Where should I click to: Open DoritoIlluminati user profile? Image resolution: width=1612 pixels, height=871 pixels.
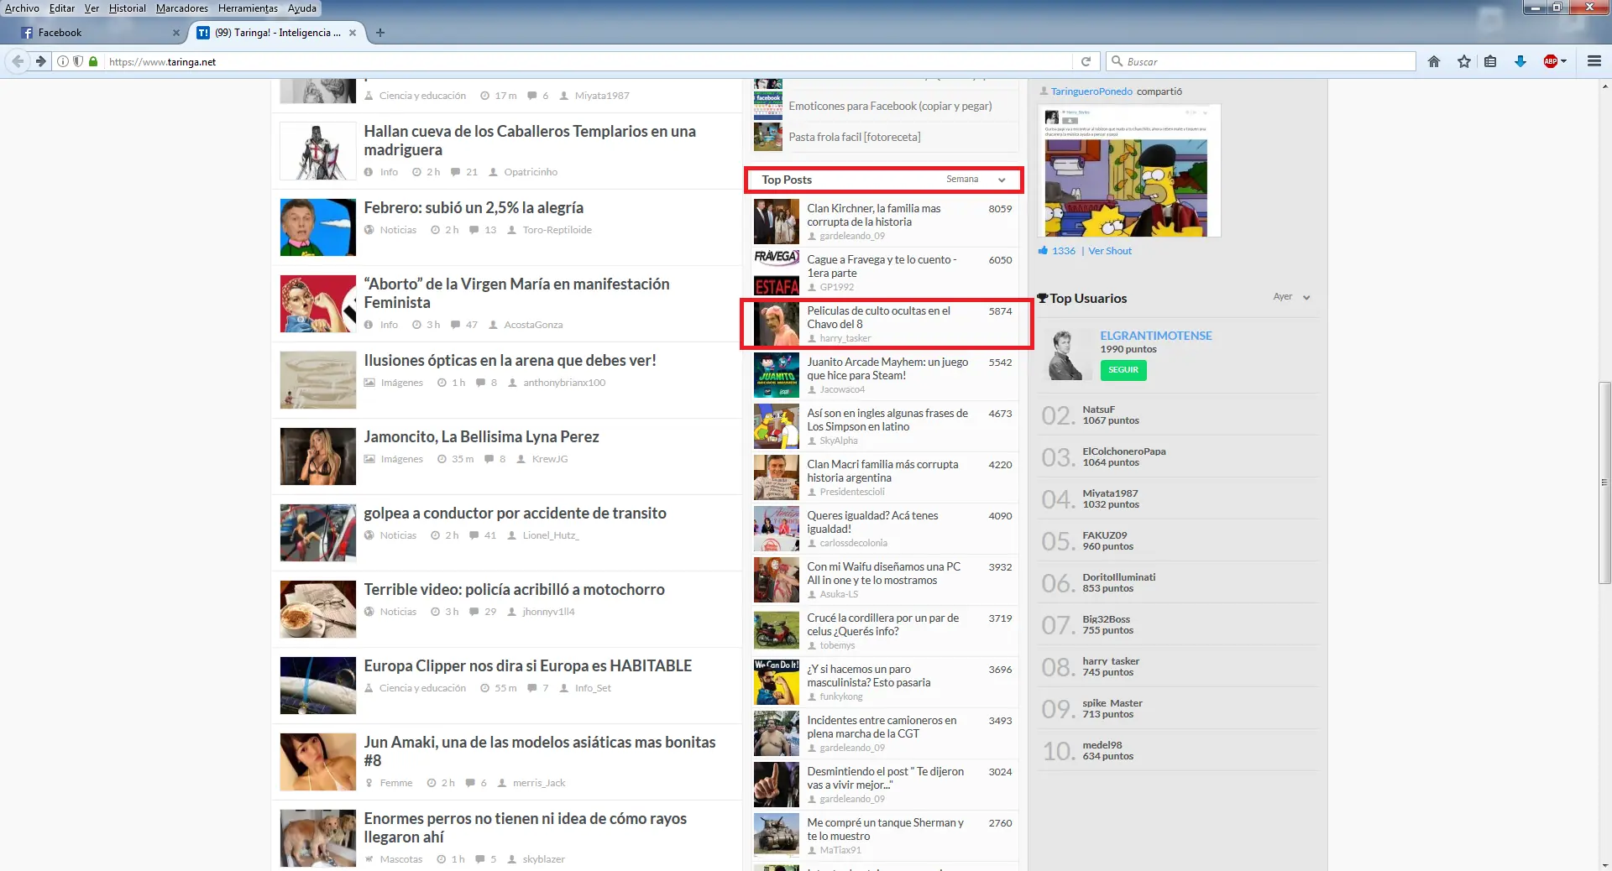click(1118, 577)
